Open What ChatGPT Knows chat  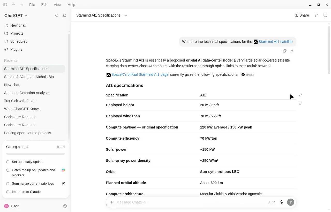click(x=34, y=109)
